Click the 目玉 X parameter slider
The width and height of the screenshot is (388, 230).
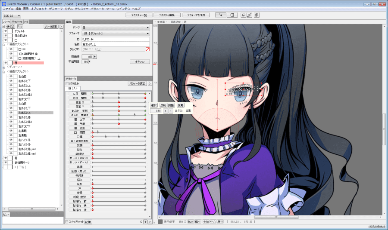tap(119, 102)
